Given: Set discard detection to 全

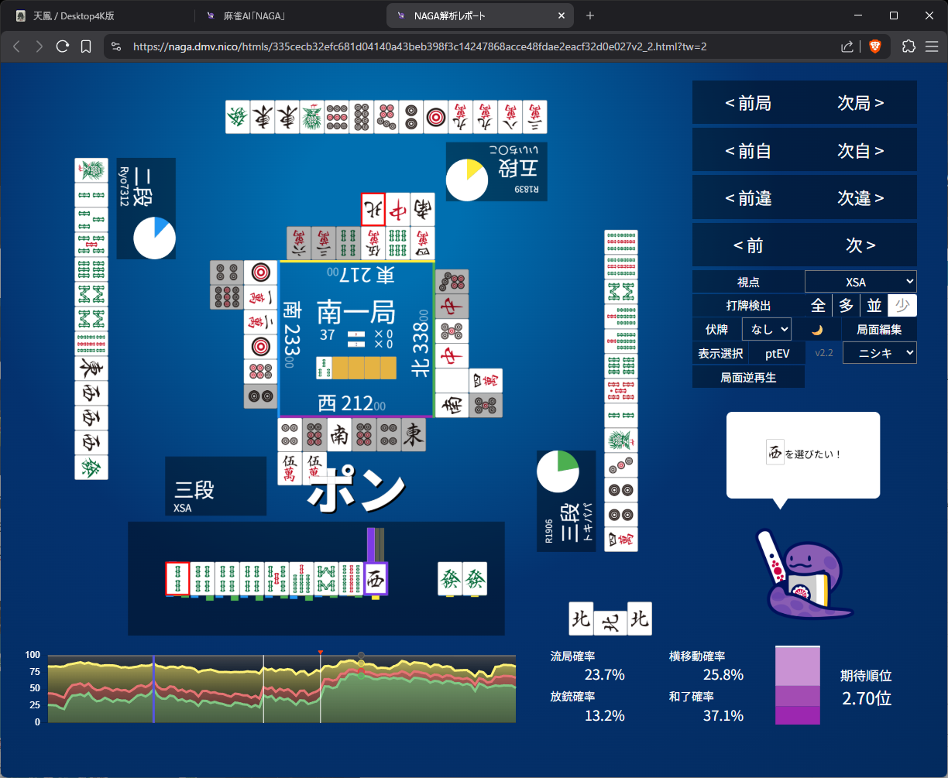Looking at the screenshot, I should 818,306.
